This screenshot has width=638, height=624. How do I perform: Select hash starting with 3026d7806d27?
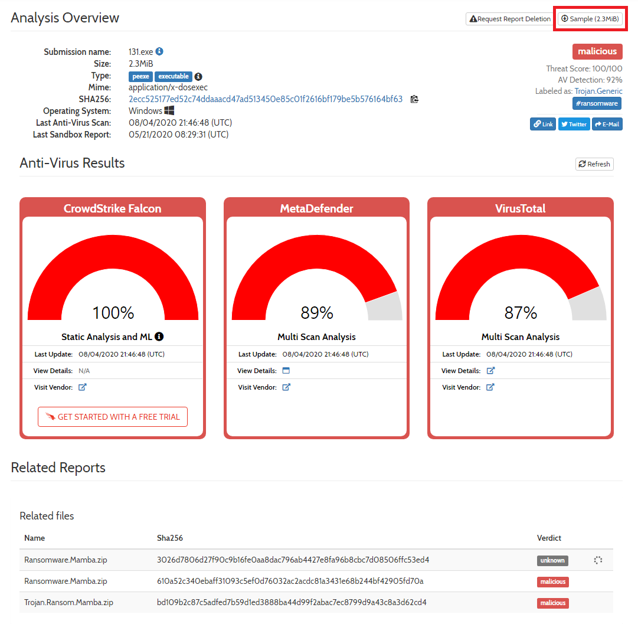click(x=293, y=560)
